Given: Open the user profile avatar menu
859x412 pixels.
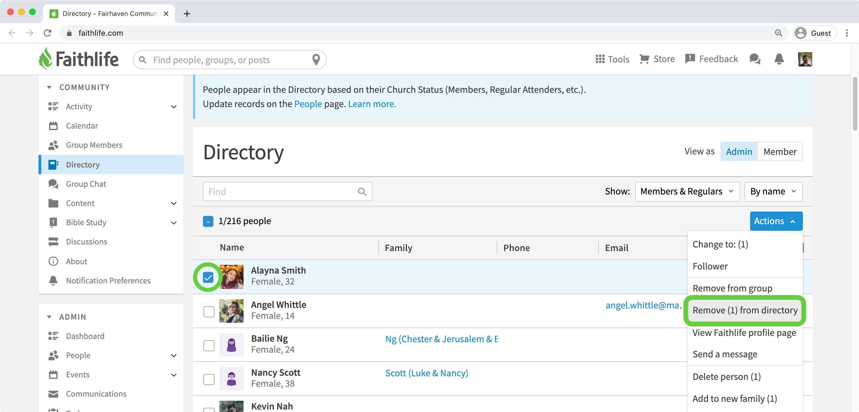Looking at the screenshot, I should click(805, 59).
